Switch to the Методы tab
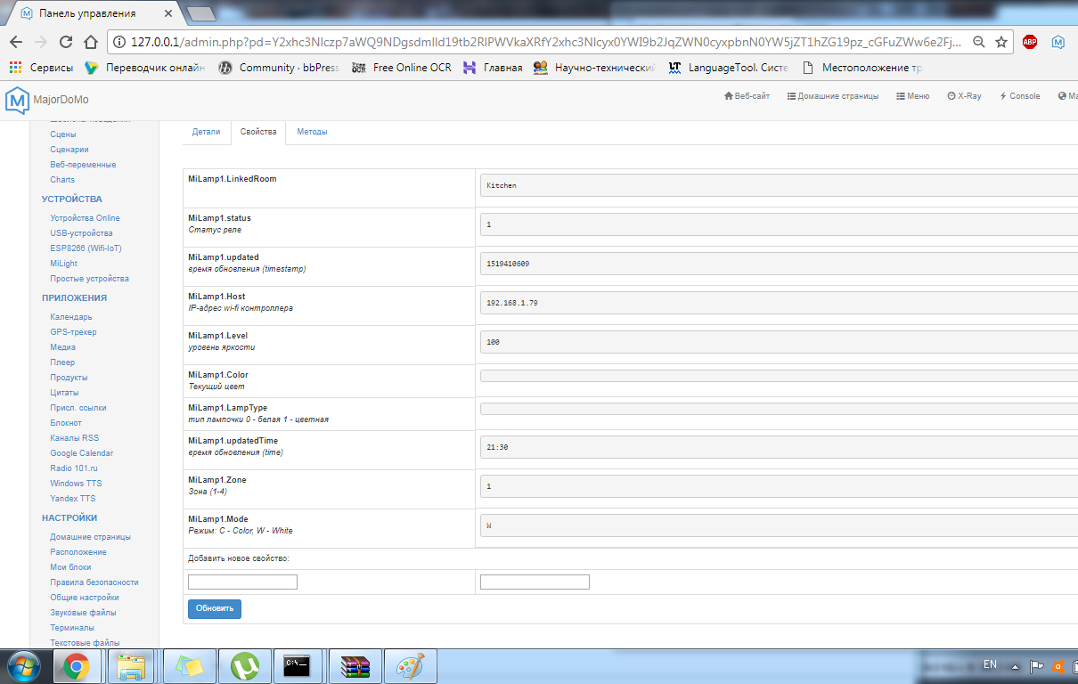1078x684 pixels. [x=312, y=132]
